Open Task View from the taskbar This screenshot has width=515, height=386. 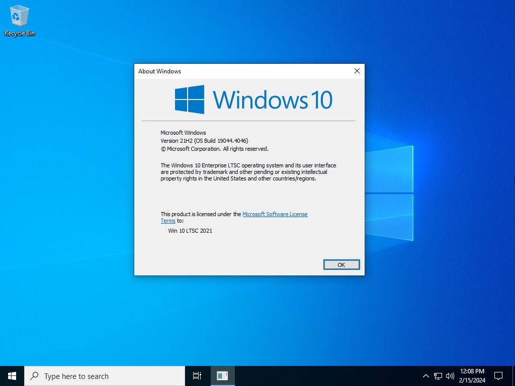tap(197, 376)
